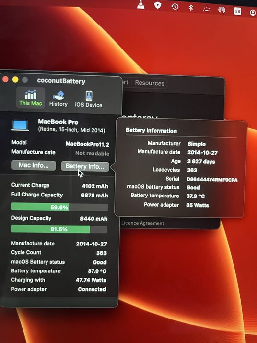Open GB keyboard input source menu
The width and height of the screenshot is (257, 343).
237,11
